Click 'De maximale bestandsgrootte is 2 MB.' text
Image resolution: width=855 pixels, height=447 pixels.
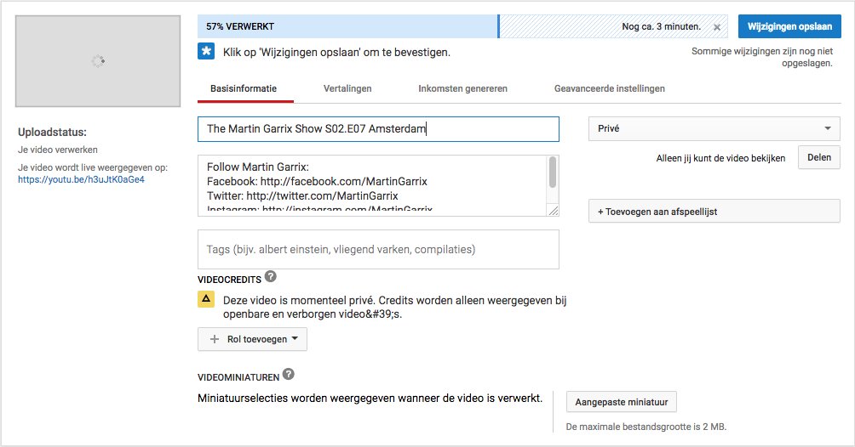pos(646,427)
